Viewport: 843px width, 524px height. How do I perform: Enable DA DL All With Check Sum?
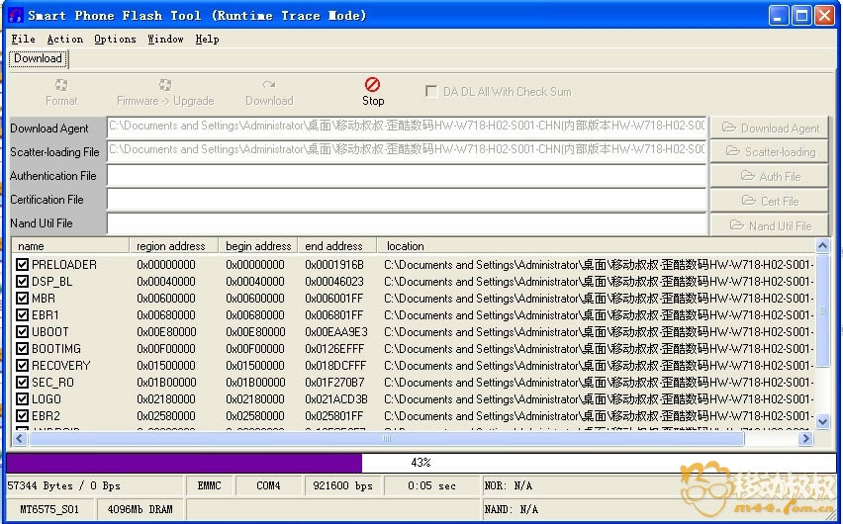(431, 92)
